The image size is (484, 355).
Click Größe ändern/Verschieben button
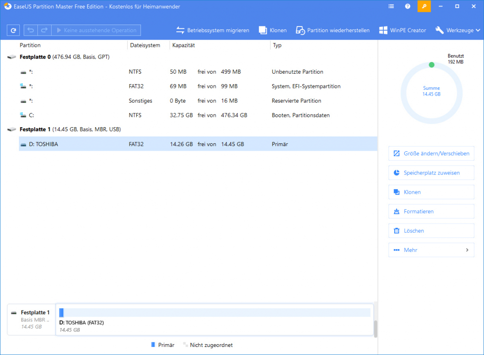[x=431, y=153]
